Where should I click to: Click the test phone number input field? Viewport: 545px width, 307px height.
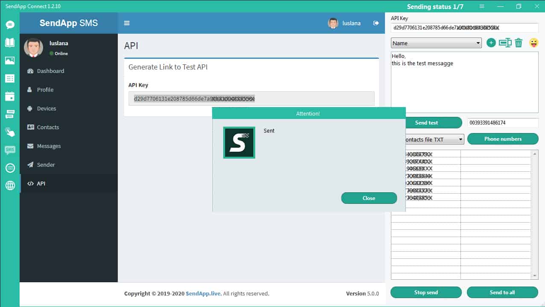[x=502, y=123]
